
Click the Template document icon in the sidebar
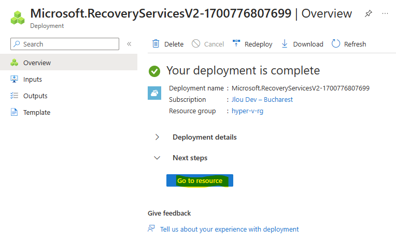click(x=15, y=112)
